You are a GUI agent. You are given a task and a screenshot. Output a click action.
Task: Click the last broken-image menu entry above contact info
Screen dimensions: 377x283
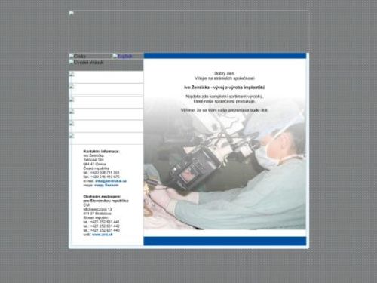tap(106, 139)
